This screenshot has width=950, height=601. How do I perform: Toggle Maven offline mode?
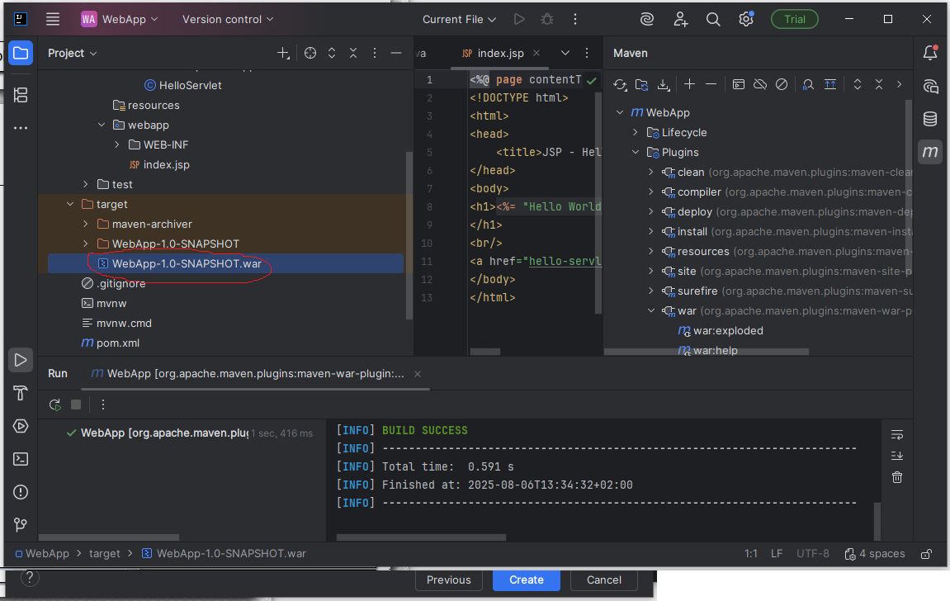(760, 84)
